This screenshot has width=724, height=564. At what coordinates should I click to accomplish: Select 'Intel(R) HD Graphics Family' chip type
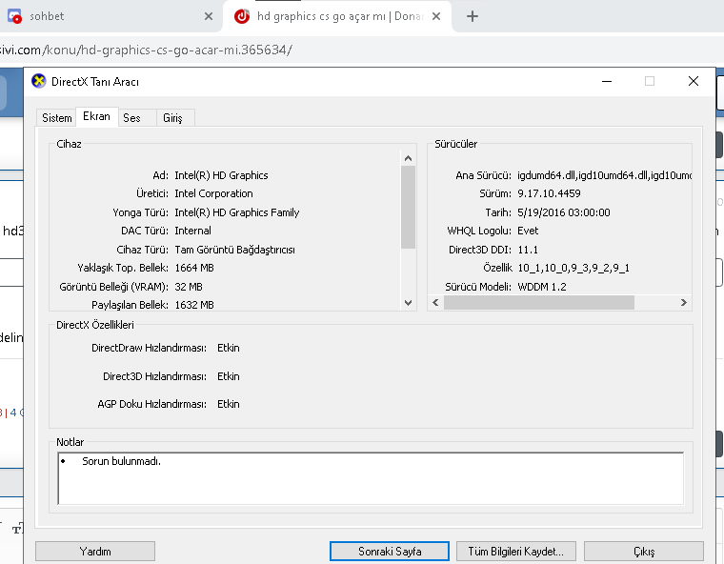click(x=237, y=212)
